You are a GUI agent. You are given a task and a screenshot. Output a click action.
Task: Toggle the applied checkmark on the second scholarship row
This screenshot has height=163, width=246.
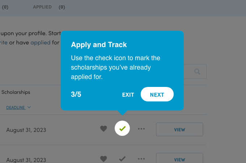[x=122, y=159]
